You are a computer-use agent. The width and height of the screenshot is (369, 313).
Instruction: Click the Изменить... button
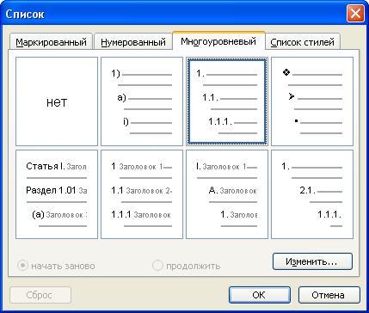(x=312, y=261)
